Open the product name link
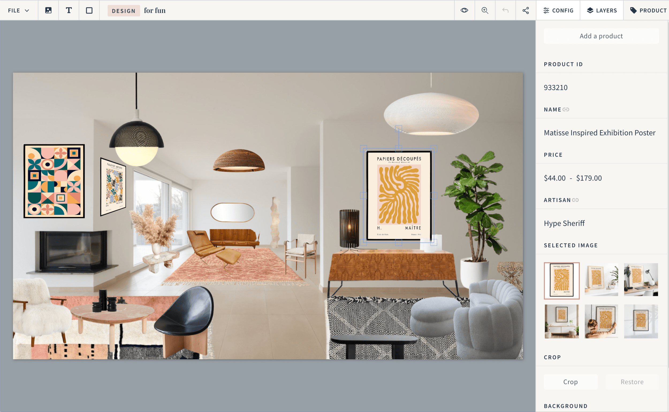669x412 pixels. point(566,110)
